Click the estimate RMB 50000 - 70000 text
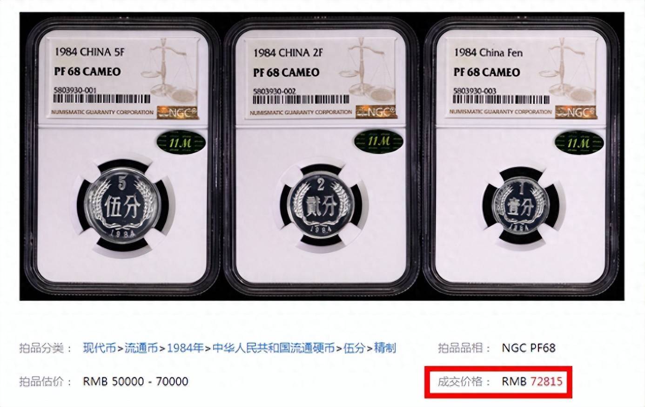Image resolution: width=645 pixels, height=407 pixels. (135, 382)
